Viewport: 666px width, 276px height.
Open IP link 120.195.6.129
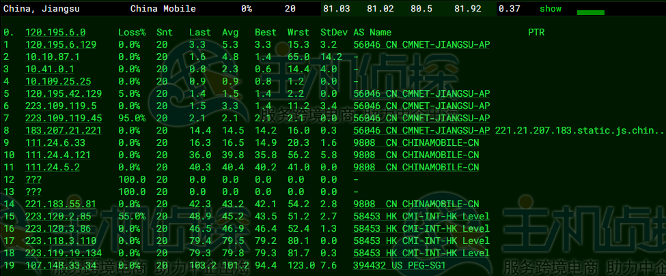61,44
